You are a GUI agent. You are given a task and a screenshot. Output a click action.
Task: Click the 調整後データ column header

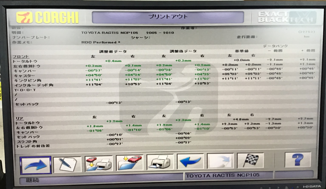pos(183,51)
